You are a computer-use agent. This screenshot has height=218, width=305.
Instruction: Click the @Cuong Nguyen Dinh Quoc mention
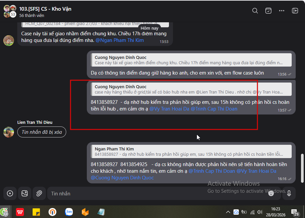point(122,178)
